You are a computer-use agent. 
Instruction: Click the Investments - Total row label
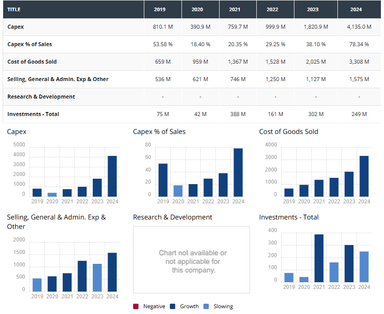(x=33, y=114)
